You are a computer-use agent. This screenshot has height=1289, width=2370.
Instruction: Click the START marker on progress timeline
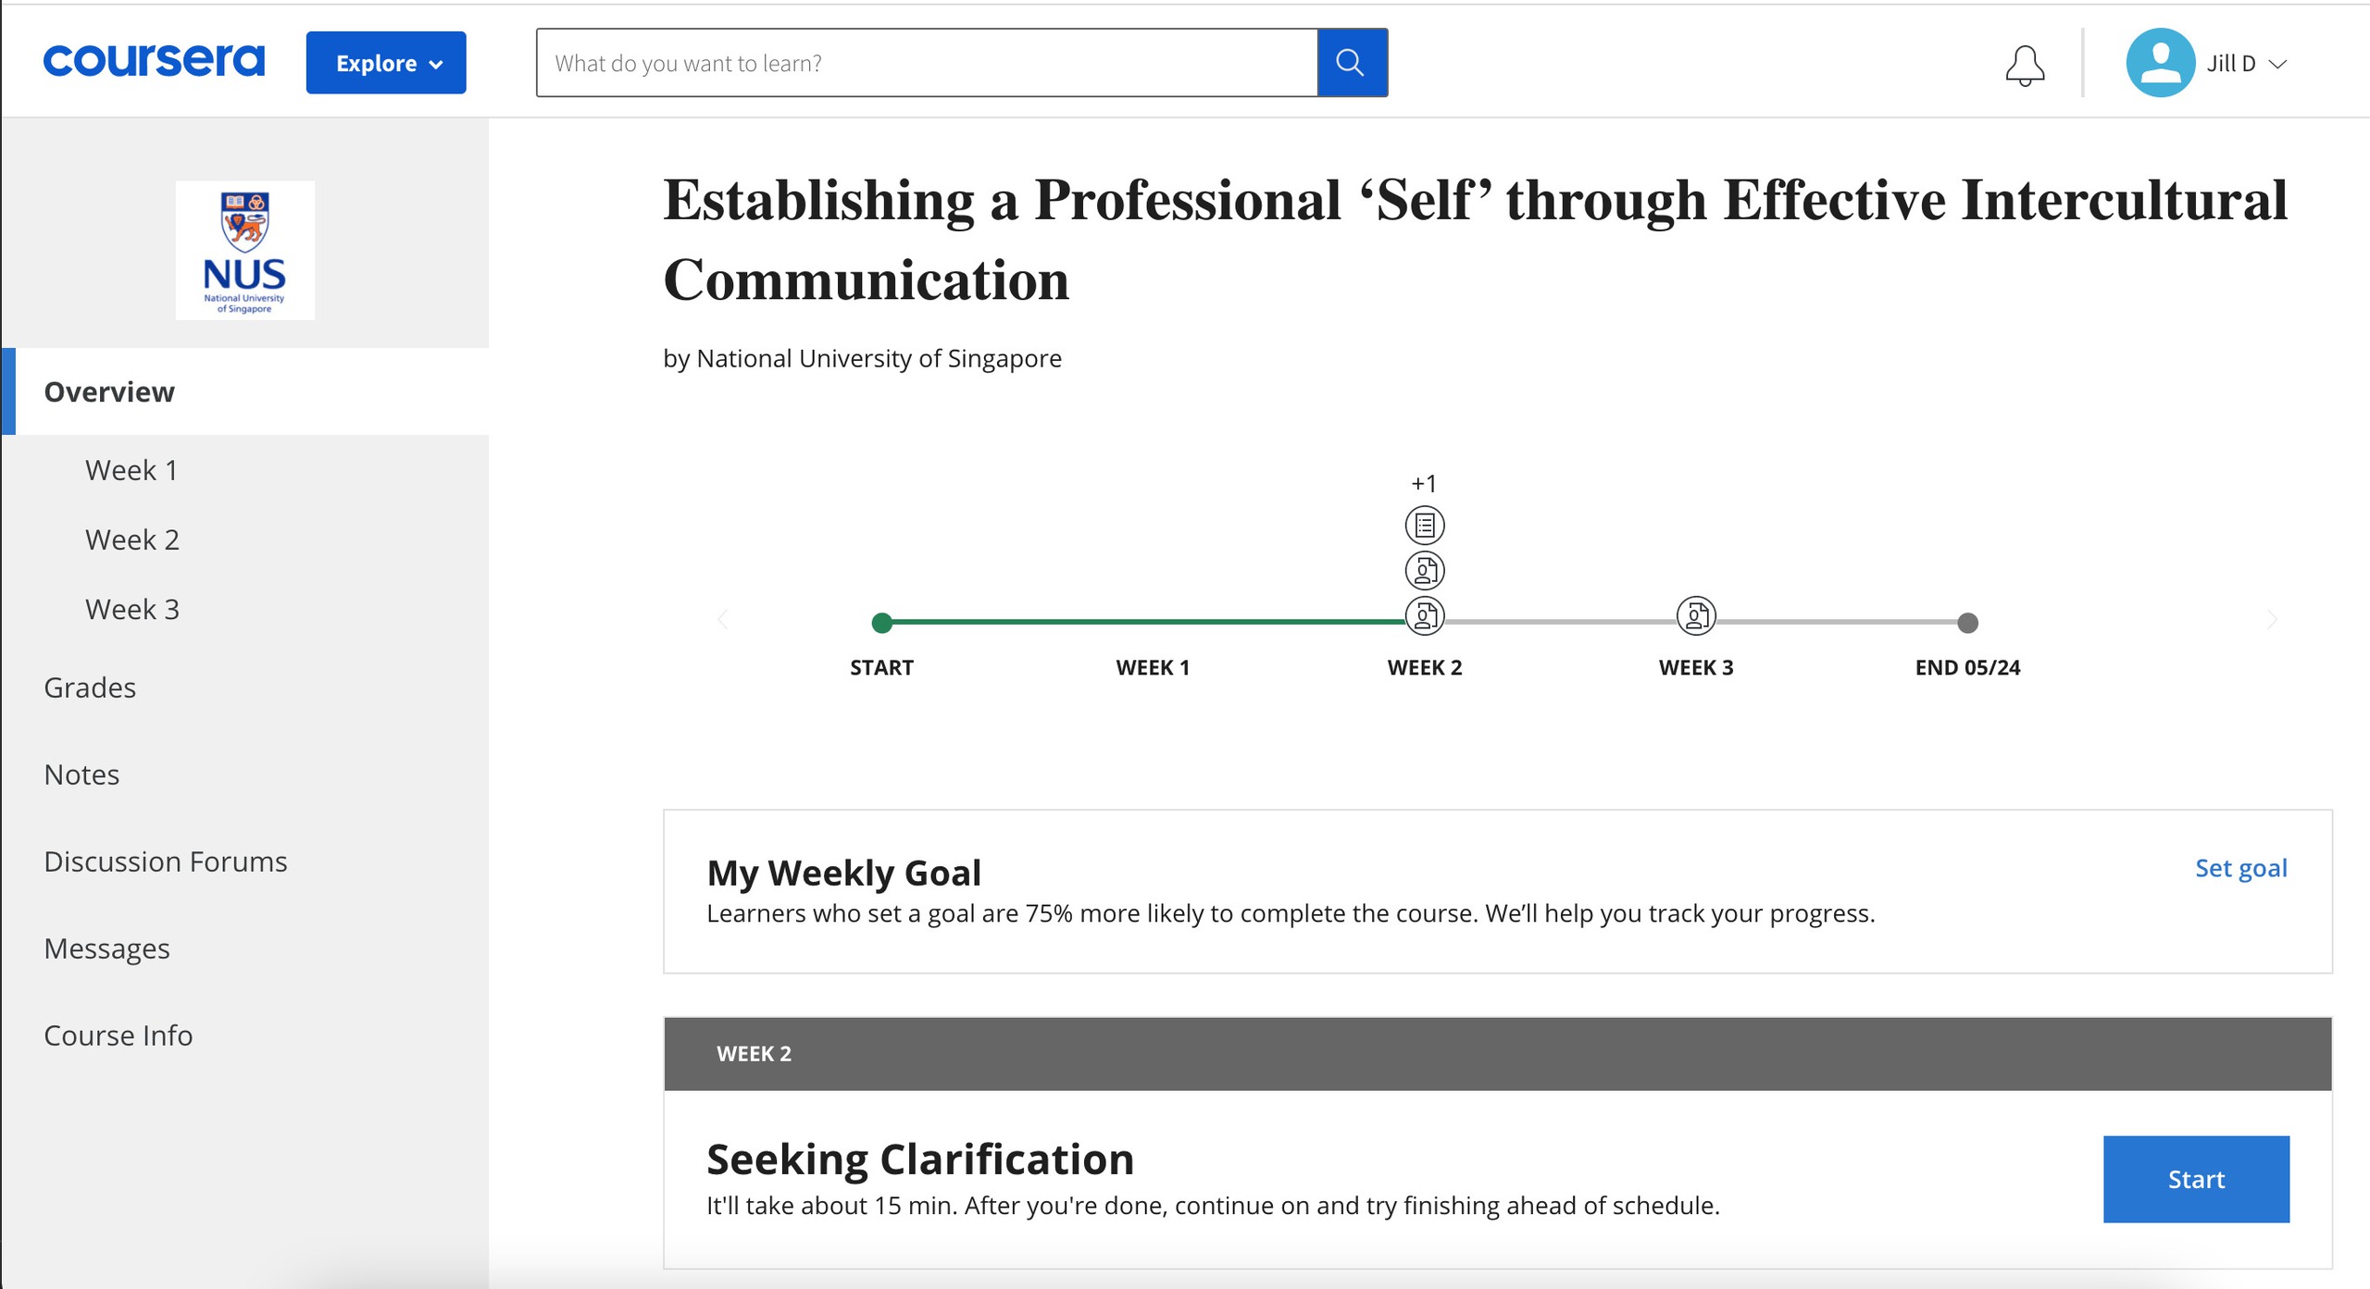(x=882, y=623)
